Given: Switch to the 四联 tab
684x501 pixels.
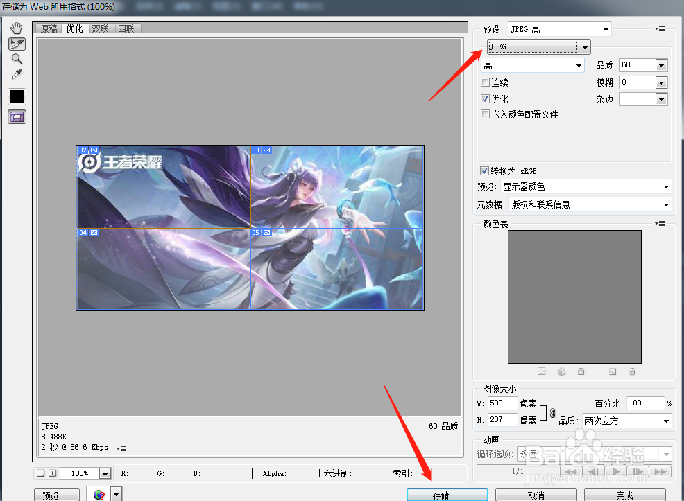Looking at the screenshot, I should [x=126, y=28].
